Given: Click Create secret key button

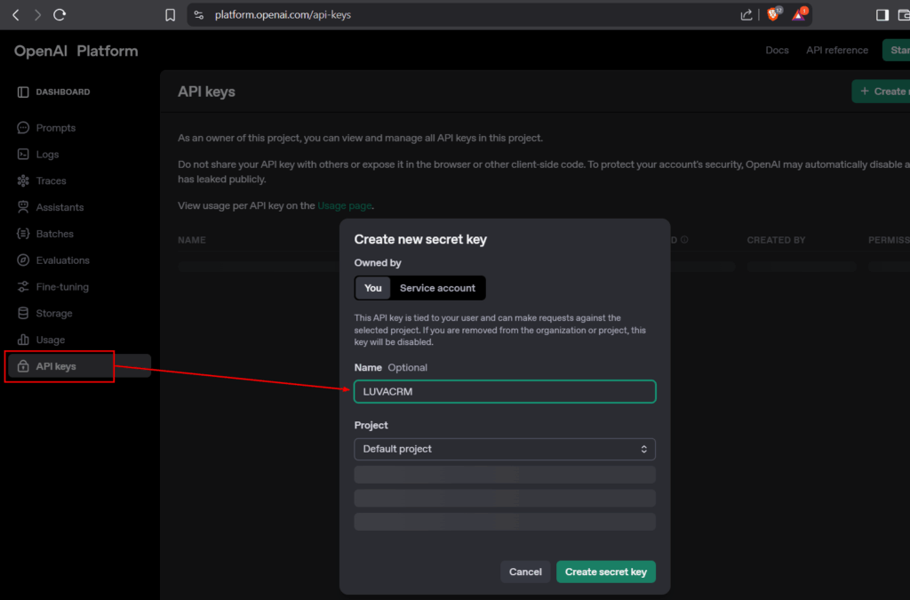Looking at the screenshot, I should point(606,572).
